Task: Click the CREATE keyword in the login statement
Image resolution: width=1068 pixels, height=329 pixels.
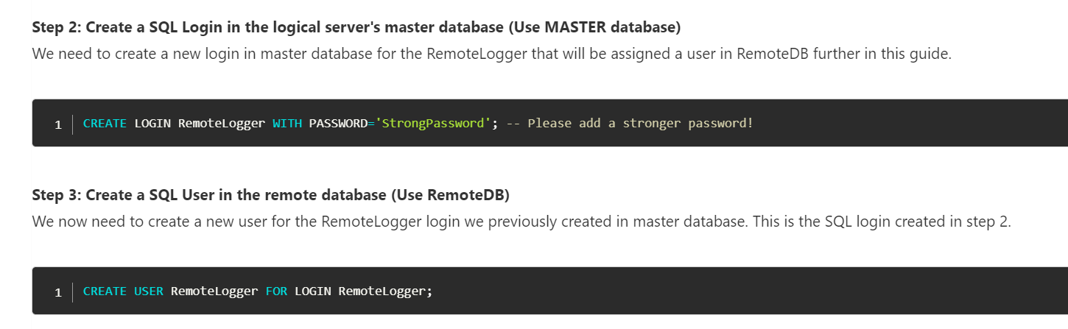Action: [x=105, y=123]
